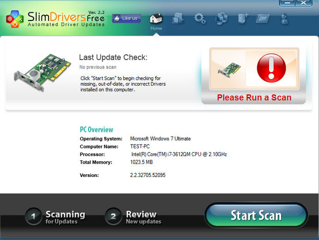Click the Start Scan button
The height and width of the screenshot is (240, 319).
[256, 215]
